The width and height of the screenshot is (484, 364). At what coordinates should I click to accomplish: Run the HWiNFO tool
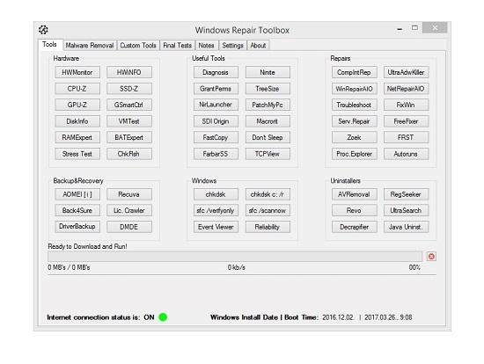129,72
